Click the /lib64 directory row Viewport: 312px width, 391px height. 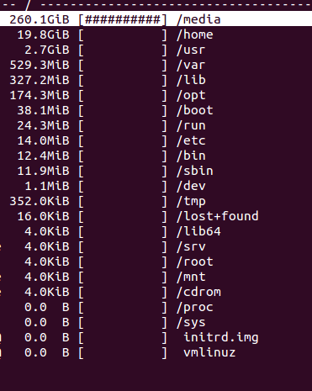click(x=156, y=231)
